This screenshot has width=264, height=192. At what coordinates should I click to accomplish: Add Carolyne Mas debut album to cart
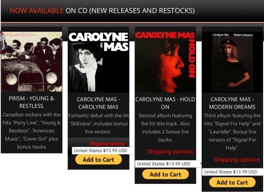point(99,160)
